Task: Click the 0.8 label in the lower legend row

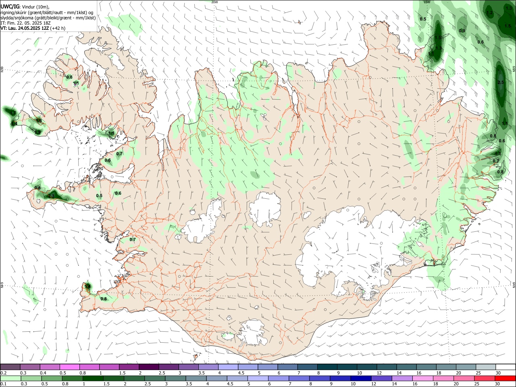Action: coord(64,384)
